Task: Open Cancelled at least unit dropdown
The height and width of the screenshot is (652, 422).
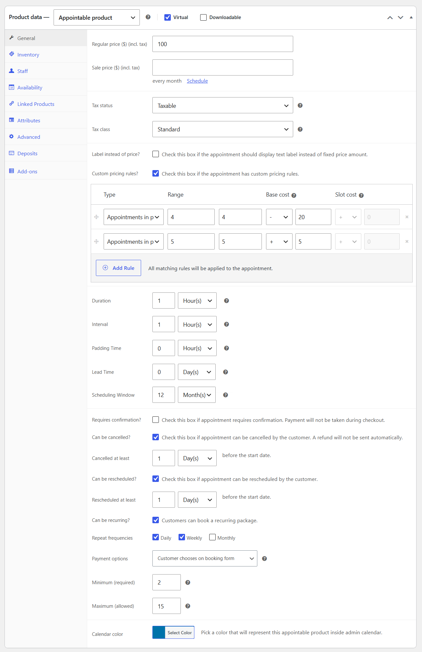Action: 197,458
